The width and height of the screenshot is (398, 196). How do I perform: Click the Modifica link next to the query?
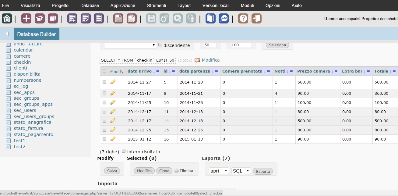tap(210, 60)
